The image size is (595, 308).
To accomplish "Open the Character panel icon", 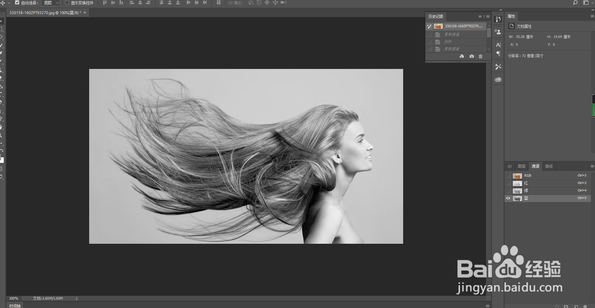I will [x=498, y=45].
